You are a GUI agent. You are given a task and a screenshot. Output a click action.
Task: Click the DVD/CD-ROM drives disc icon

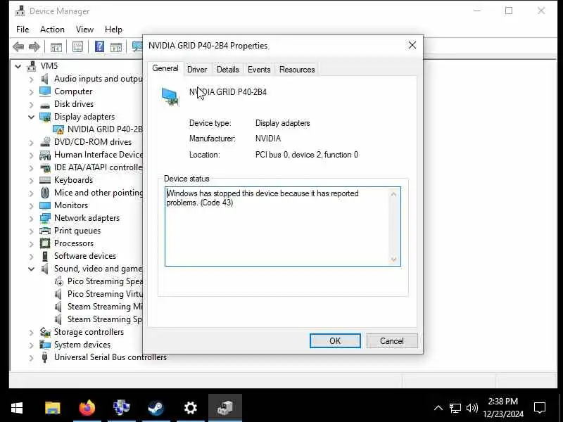[45, 142]
